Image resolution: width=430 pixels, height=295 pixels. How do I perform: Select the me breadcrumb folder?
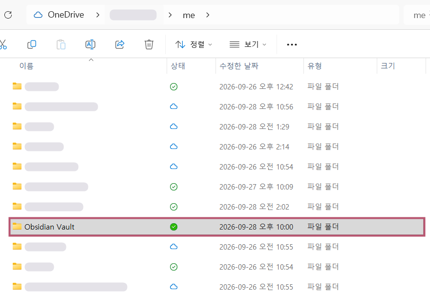click(189, 15)
